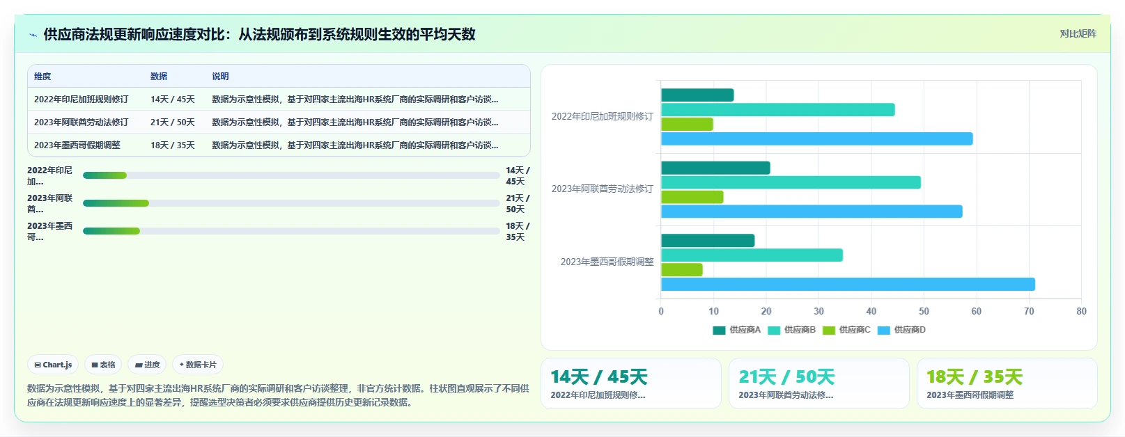Click chart axis label 2023年阿联酋劳动法修订

point(603,189)
